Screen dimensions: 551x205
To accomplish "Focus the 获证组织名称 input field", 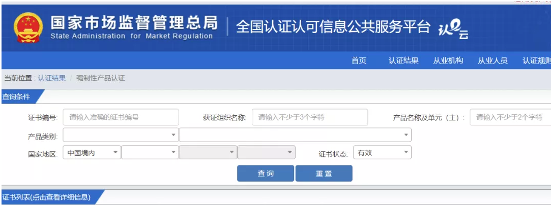I will pos(310,117).
